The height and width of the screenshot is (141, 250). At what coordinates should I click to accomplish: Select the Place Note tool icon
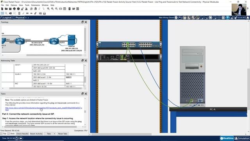pos(19,13)
